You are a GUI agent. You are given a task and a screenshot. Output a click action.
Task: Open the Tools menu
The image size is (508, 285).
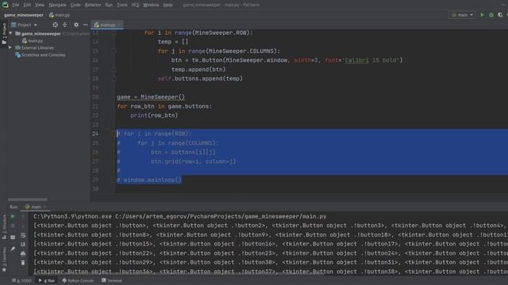tap(121, 5)
